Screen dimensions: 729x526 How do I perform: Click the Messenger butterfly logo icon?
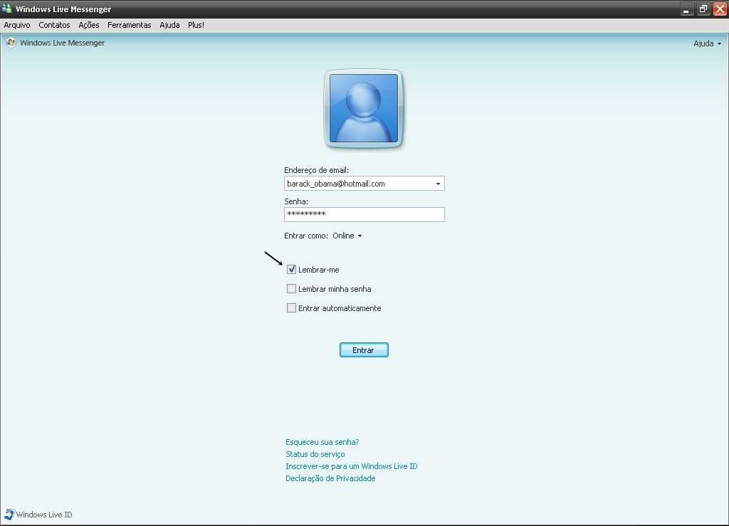click(x=11, y=43)
